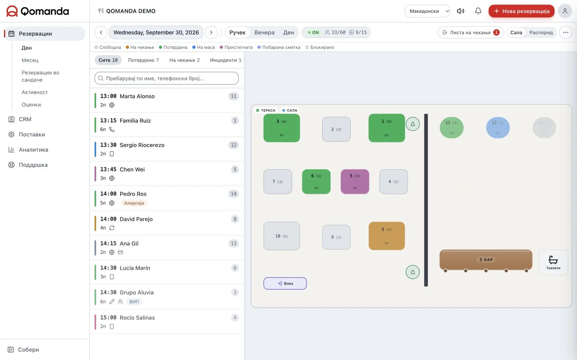Viewport: 577px width, 360px height.
Task: Open the notifications bell
Action: pyautogui.click(x=478, y=11)
